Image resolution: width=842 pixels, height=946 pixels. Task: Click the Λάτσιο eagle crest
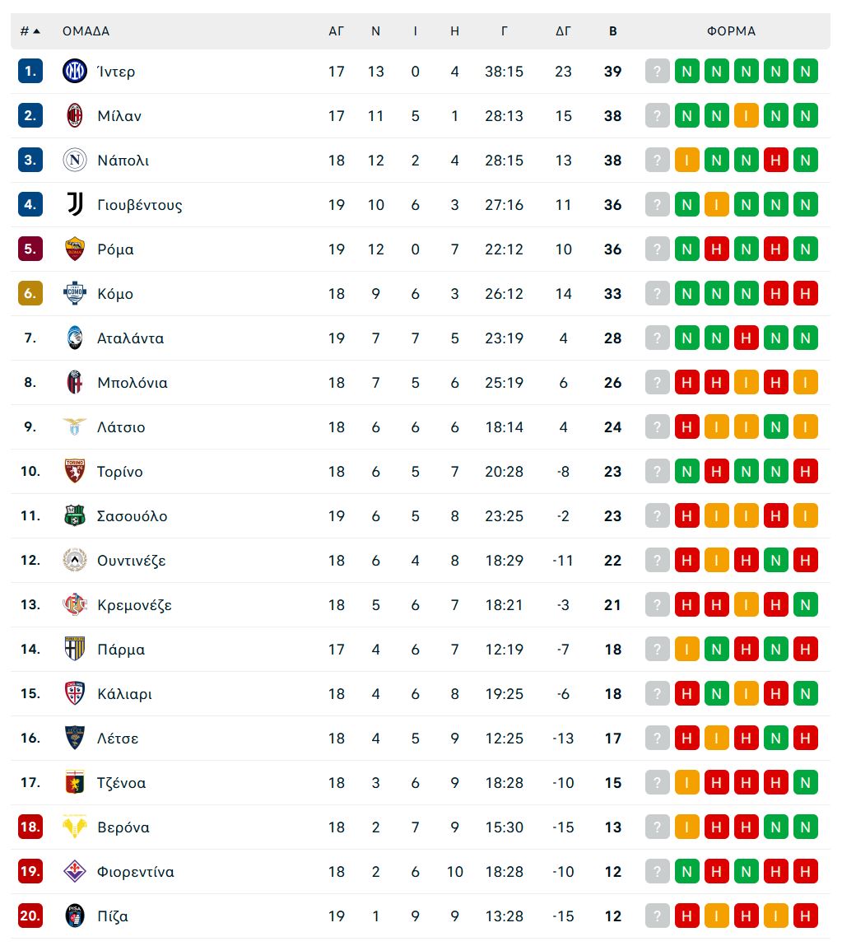(75, 426)
